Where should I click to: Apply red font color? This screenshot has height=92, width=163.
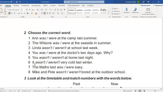(x=36, y=13)
